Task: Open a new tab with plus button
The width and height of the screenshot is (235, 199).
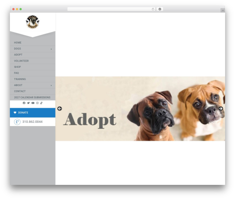Action: [223, 10]
